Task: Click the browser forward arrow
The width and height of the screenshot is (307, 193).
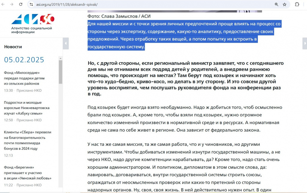Action: tap(12, 4)
